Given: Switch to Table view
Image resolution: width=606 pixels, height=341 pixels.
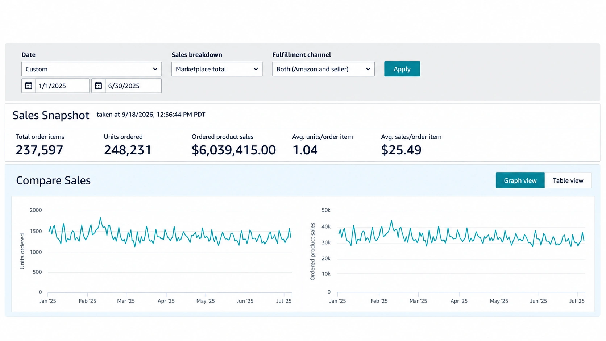Looking at the screenshot, I should (x=568, y=180).
